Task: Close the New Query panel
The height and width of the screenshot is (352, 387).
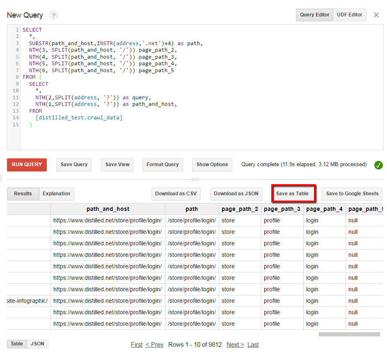Action: pos(376,15)
